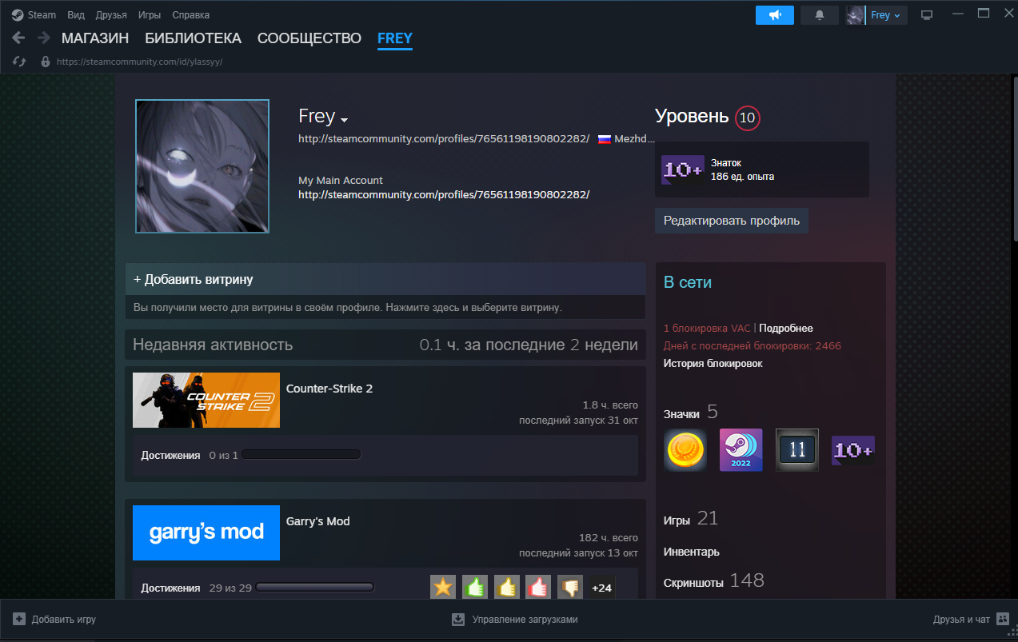Click the Counter-Strike 2 achievements progress bar
Viewport: 1018px width, 642px height.
[x=301, y=455]
